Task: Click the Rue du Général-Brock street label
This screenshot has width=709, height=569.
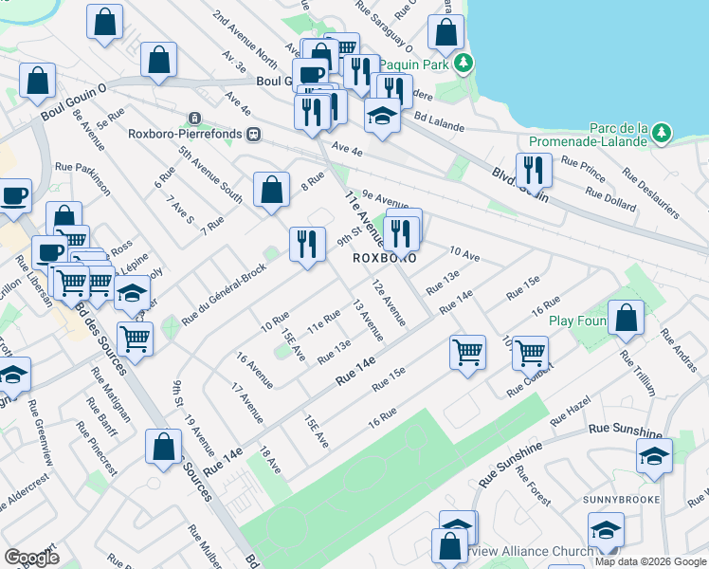Action: (x=225, y=295)
